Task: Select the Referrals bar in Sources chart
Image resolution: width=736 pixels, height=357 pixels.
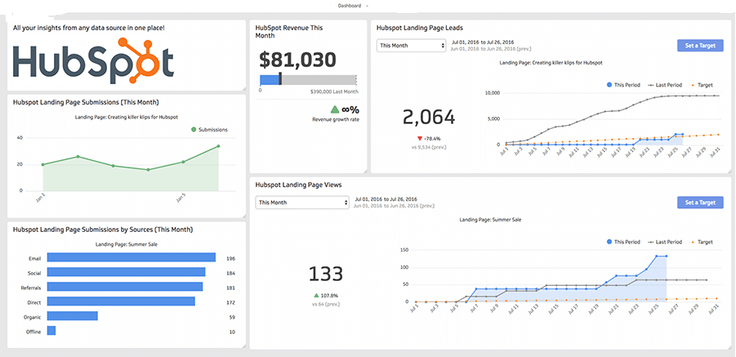Action: (x=125, y=287)
